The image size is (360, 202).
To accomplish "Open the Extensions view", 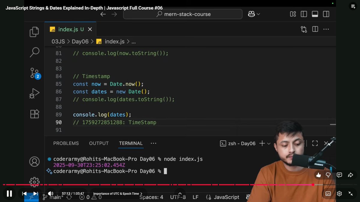I will (34, 114).
